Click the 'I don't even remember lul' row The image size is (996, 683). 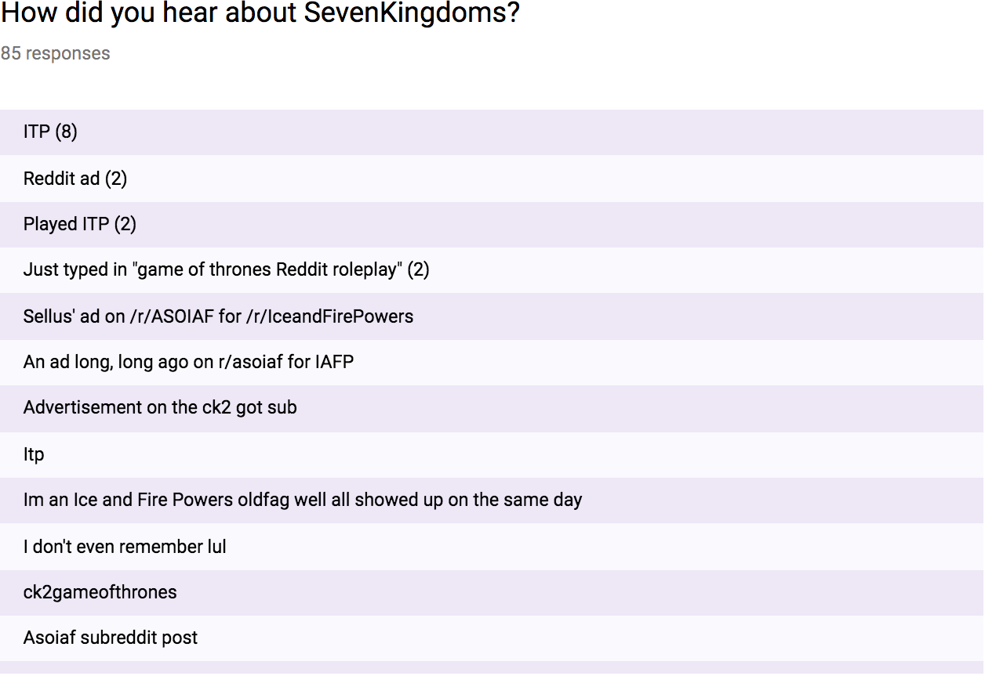(x=492, y=547)
